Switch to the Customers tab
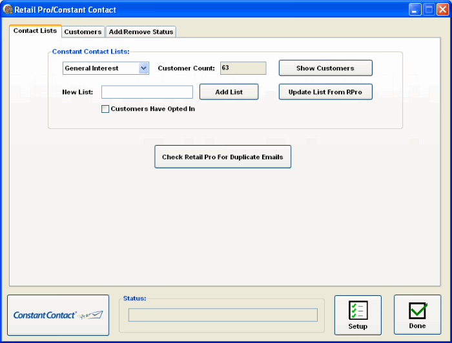This screenshot has width=452, height=343. pos(83,32)
